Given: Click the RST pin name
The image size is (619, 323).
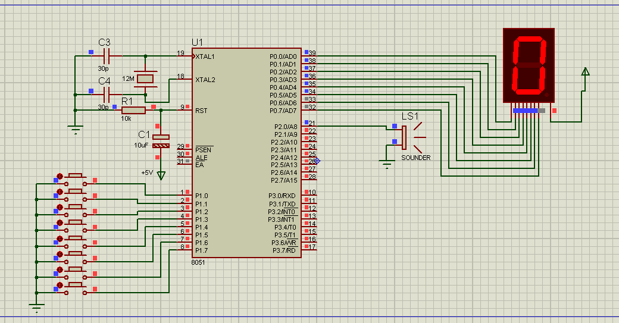Looking at the screenshot, I should click(201, 111).
